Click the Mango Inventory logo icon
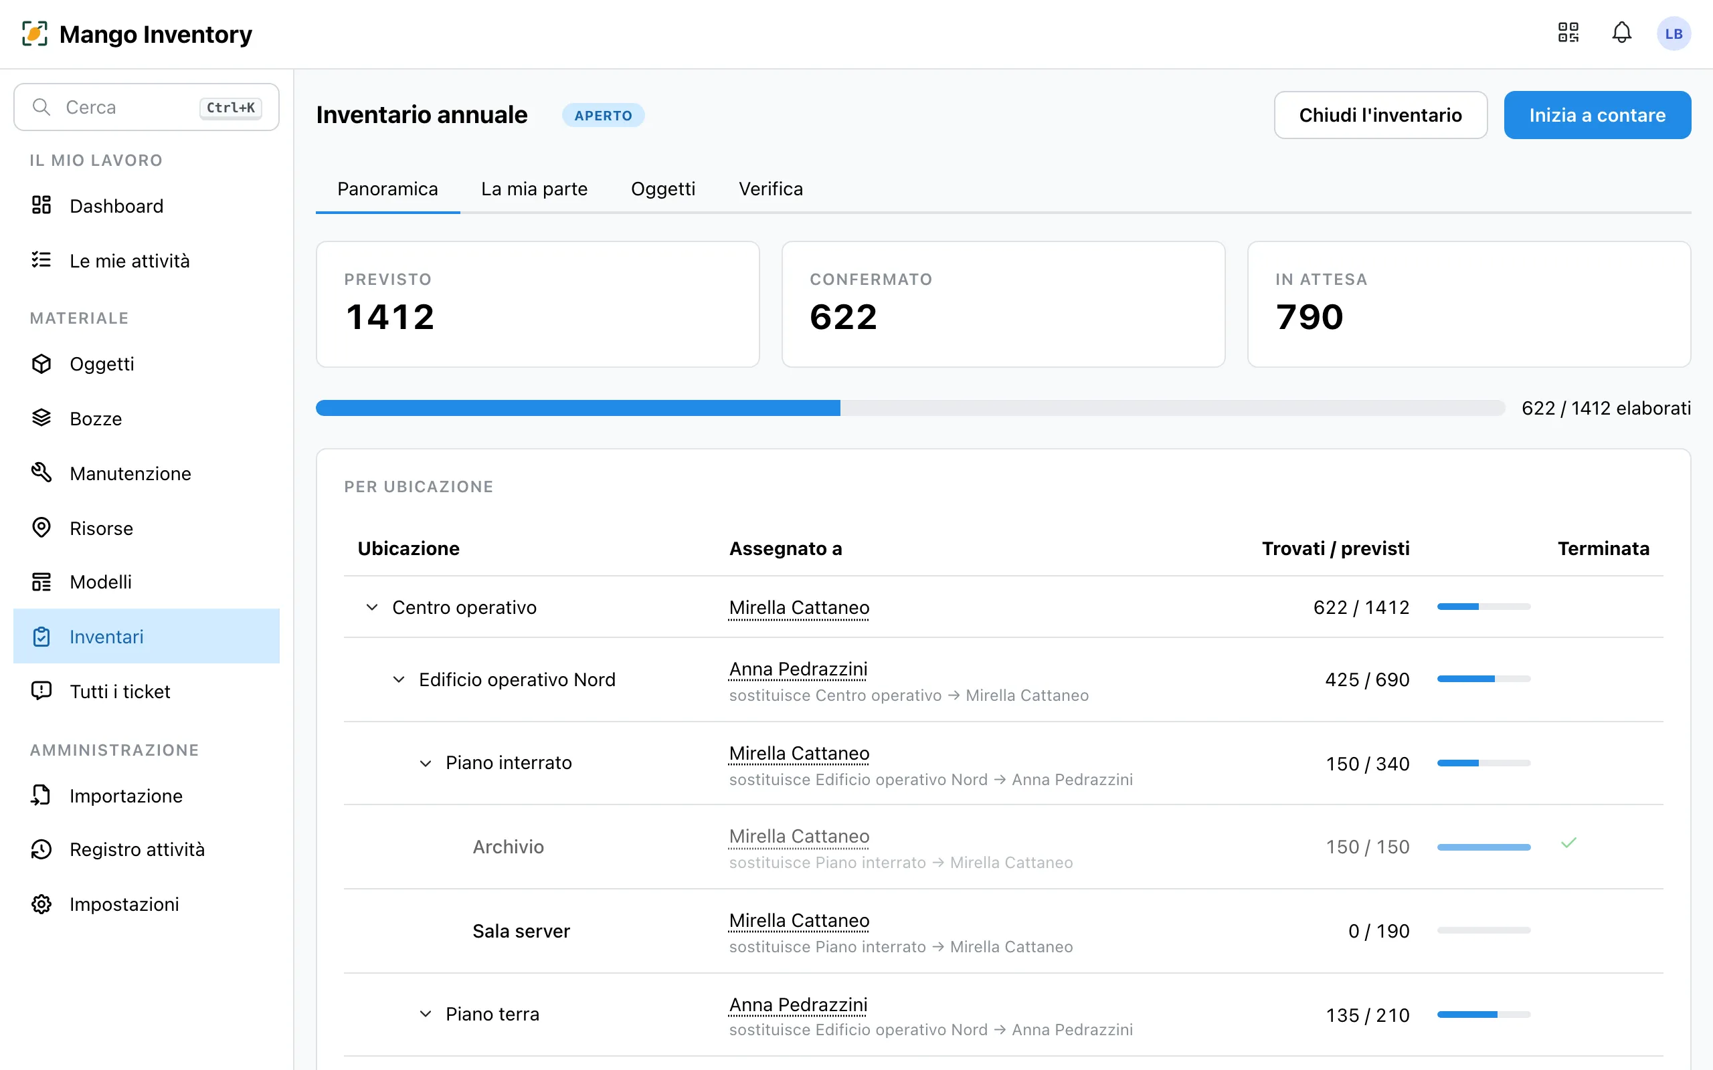Image resolution: width=1713 pixels, height=1070 pixels. point(35,34)
